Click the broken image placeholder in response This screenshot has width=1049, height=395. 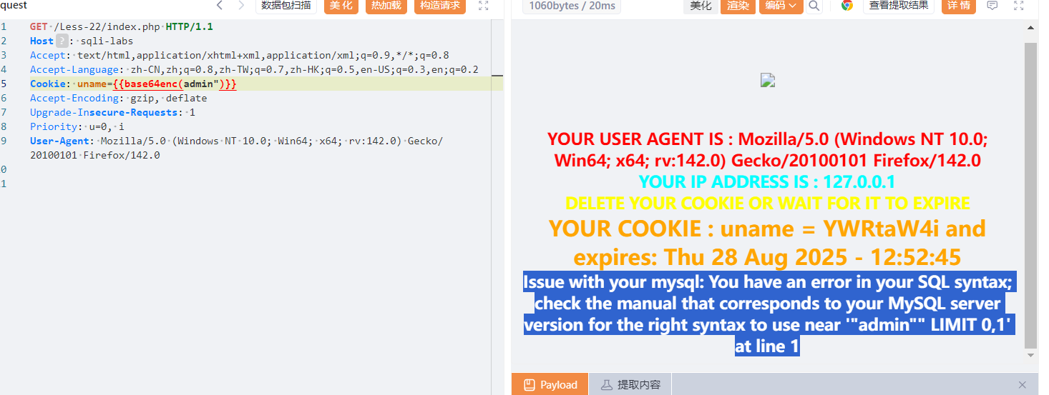pyautogui.click(x=768, y=80)
